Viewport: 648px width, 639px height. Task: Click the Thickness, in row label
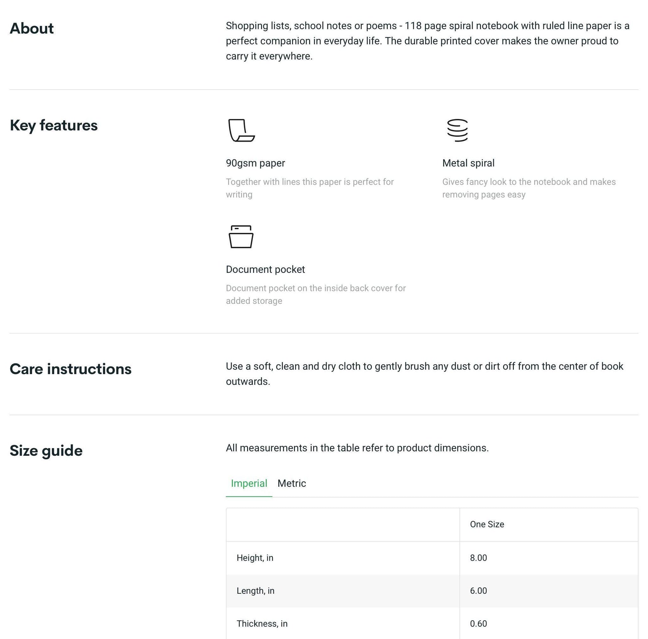tap(262, 624)
